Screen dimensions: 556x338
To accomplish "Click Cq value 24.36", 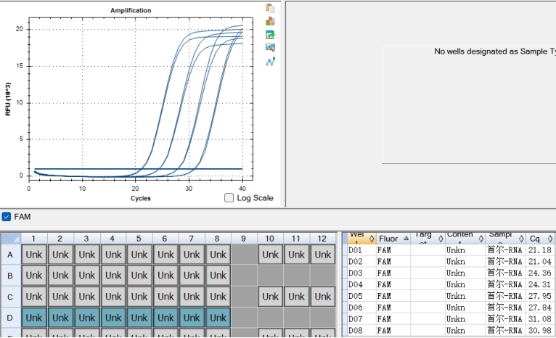I will tap(540, 273).
